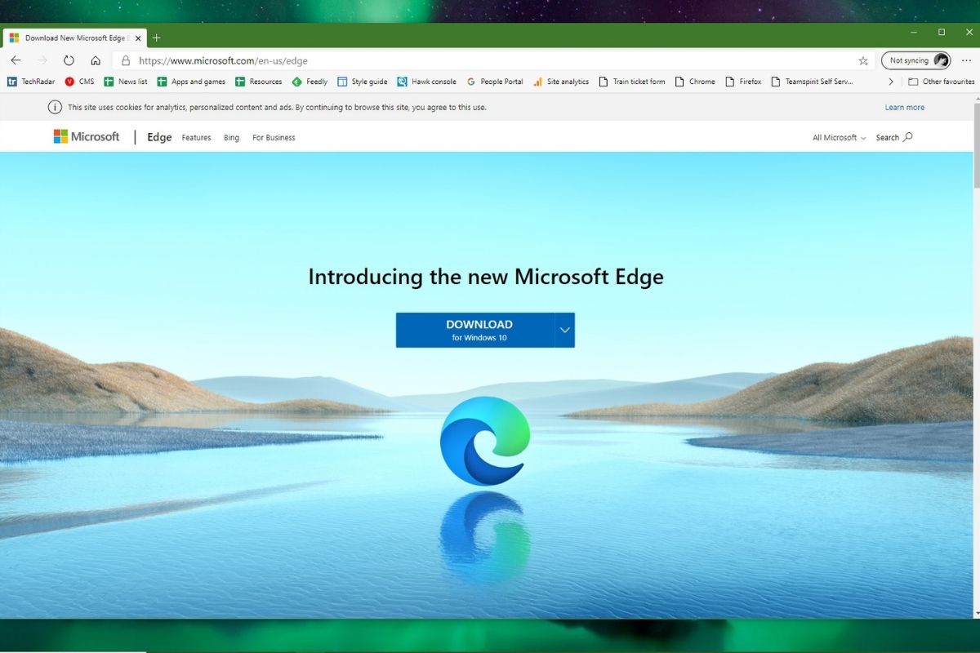The image size is (980, 653).
Task: Click the large Edge logo image
Action: pyautogui.click(x=485, y=441)
